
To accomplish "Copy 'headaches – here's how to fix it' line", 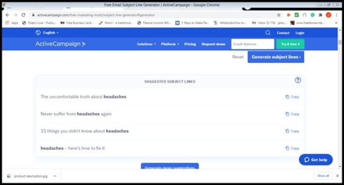I will point(292,148).
